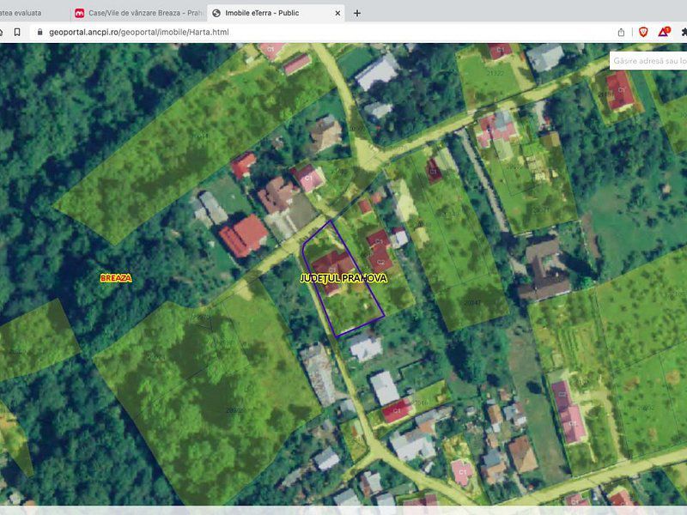Image resolution: width=687 pixels, height=515 pixels.
Task: Click the geoportal.ancpi.ro address bar URL
Action: [x=137, y=32]
